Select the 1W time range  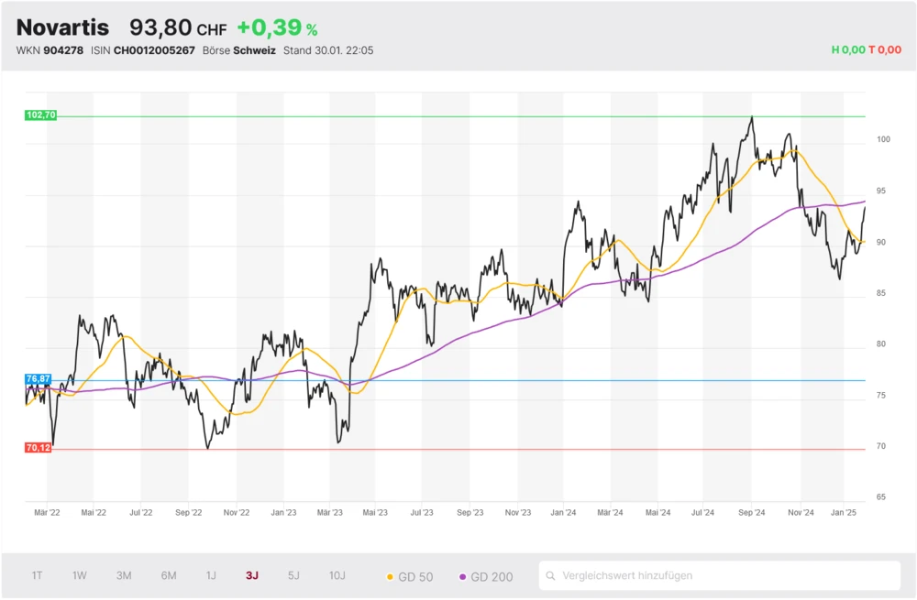click(x=80, y=576)
